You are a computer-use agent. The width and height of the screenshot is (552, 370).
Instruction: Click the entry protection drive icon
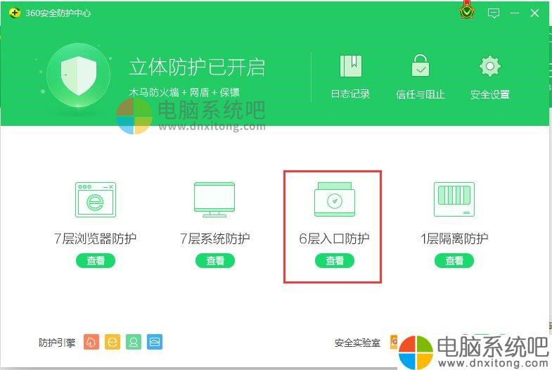(x=335, y=199)
